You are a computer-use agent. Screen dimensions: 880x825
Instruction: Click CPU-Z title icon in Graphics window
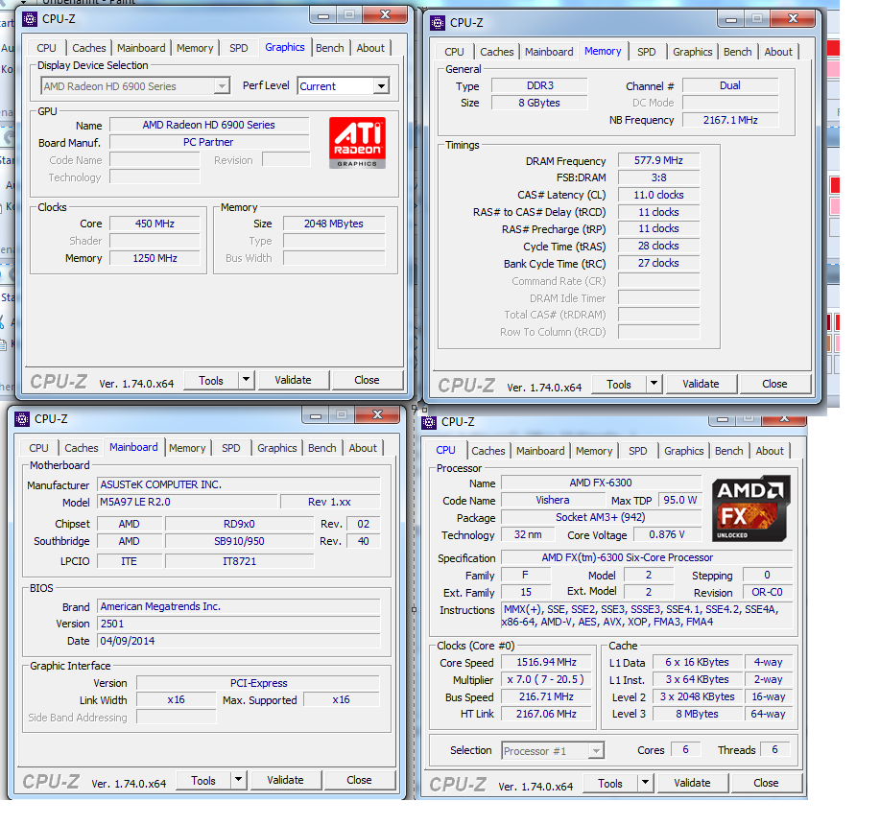tap(31, 19)
